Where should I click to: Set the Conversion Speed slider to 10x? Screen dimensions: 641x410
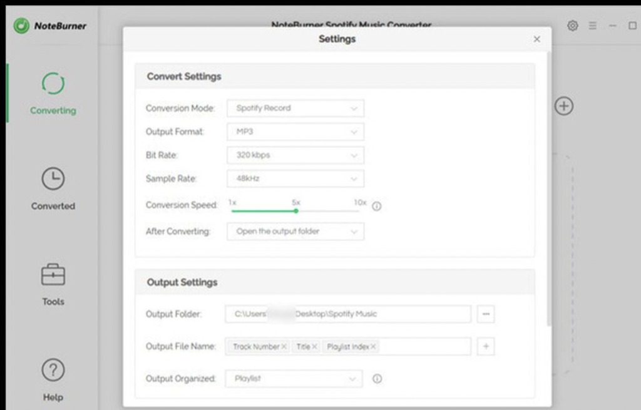[x=359, y=211]
